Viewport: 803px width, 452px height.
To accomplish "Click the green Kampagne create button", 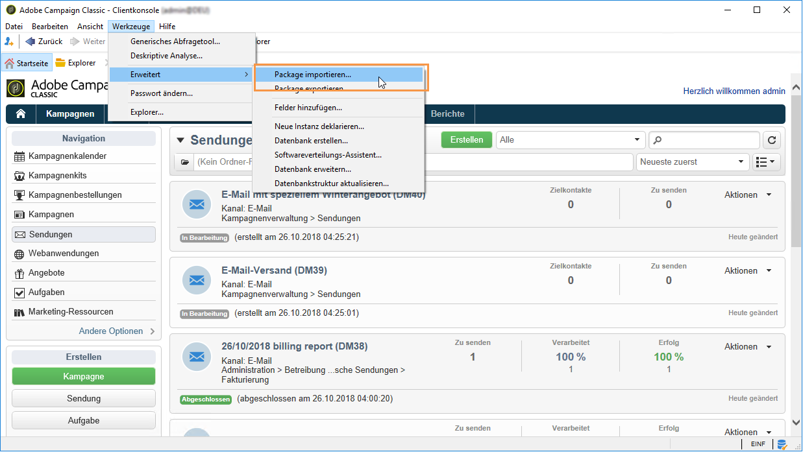I will coord(84,377).
